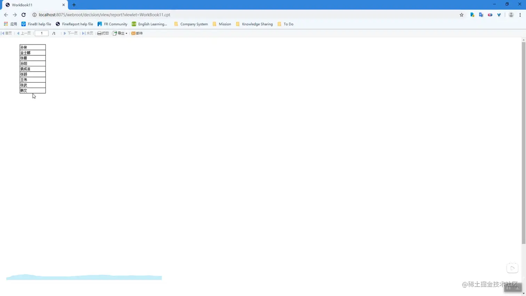
Task: Open Company System bookmark folder
Action: pos(191,24)
